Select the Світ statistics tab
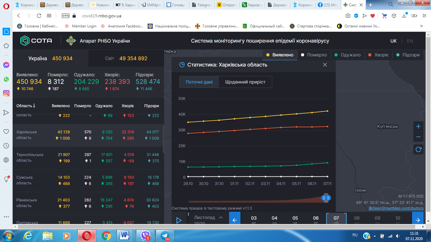Image resolution: width=431 pixels, height=242 pixels. [x=126, y=58]
